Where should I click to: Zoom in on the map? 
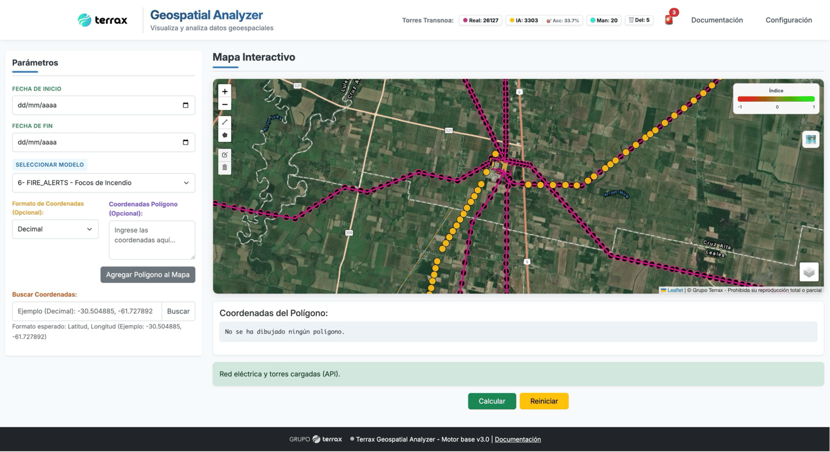coord(225,92)
